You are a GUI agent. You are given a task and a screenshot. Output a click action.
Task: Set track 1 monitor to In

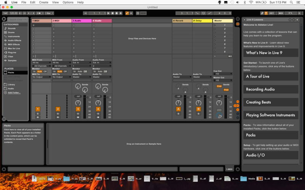click(x=34, y=71)
